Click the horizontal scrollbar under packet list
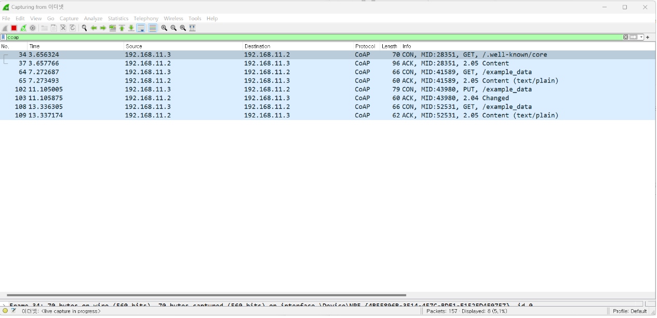Image resolution: width=657 pixels, height=318 pixels. [206, 295]
